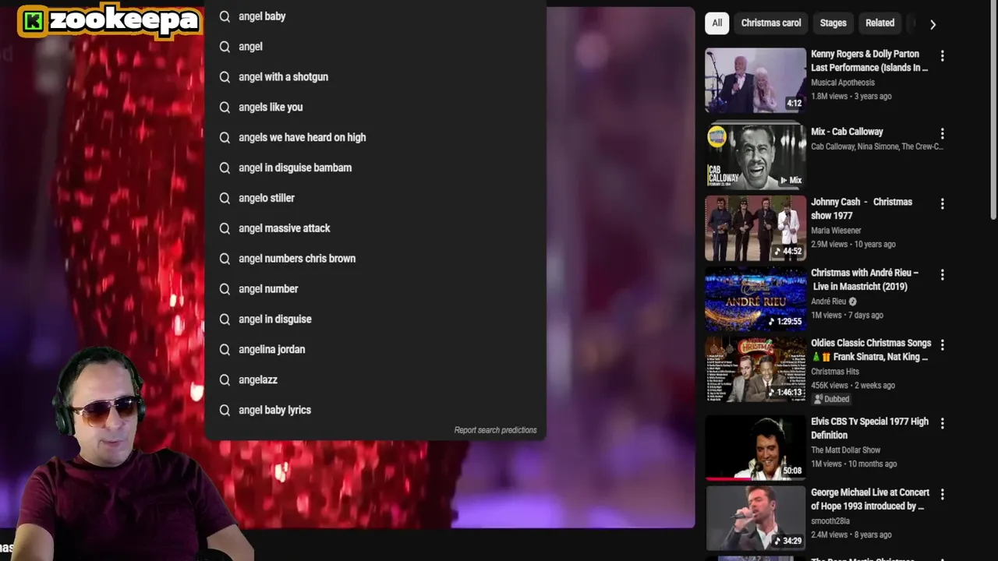Open more options for Elvis CBS Tv Special
This screenshot has height=561, width=998.
942,424
